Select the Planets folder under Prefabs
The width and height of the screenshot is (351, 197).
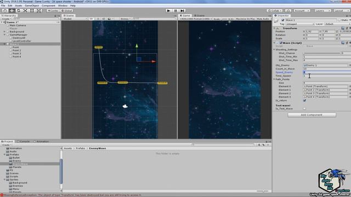click(x=17, y=167)
